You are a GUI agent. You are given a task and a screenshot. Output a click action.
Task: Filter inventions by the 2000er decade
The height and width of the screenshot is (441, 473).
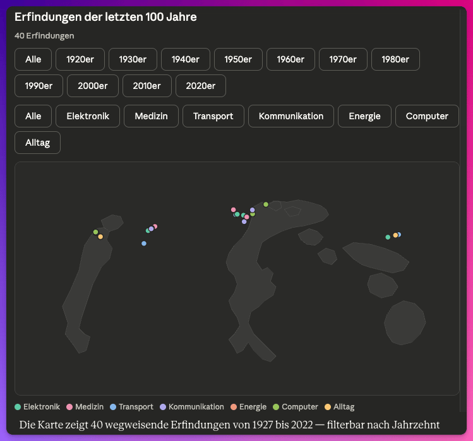tap(93, 86)
